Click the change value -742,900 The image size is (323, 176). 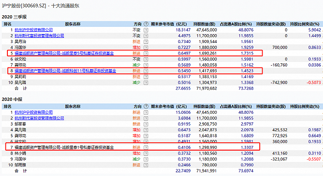pyautogui.click(x=279, y=83)
